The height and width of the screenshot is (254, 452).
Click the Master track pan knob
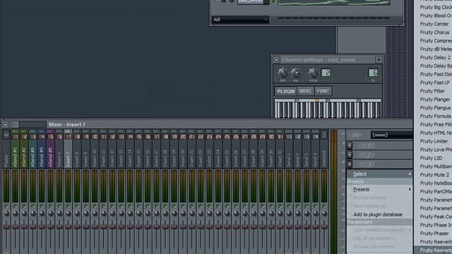tap(6, 213)
